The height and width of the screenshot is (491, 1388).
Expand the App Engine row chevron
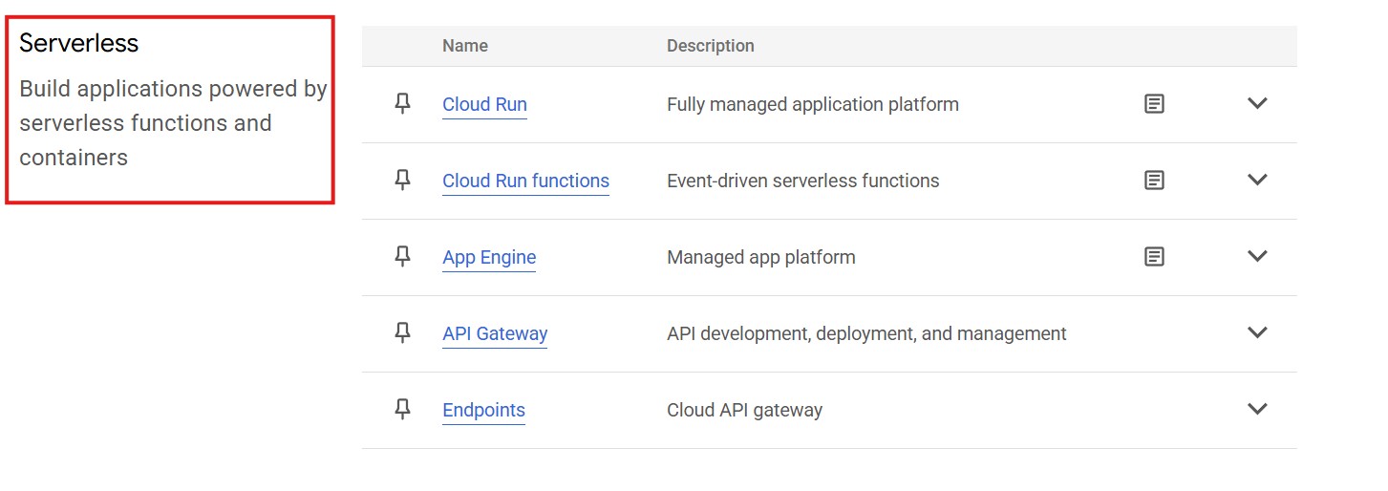1257,256
